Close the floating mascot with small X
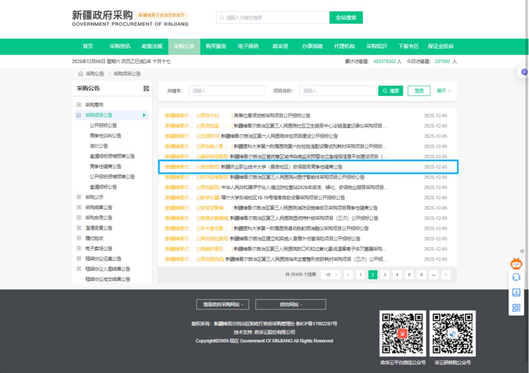 (522, 251)
